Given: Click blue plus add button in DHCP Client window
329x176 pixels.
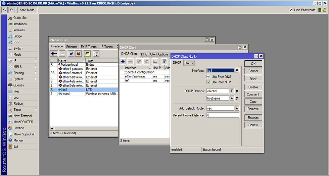Looking at the screenshot, I should tap(123, 61).
